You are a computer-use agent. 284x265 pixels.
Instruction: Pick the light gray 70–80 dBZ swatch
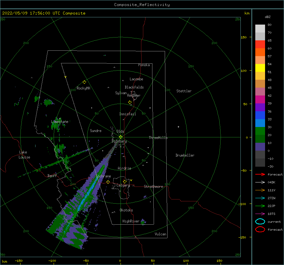pyautogui.click(x=260, y=29)
